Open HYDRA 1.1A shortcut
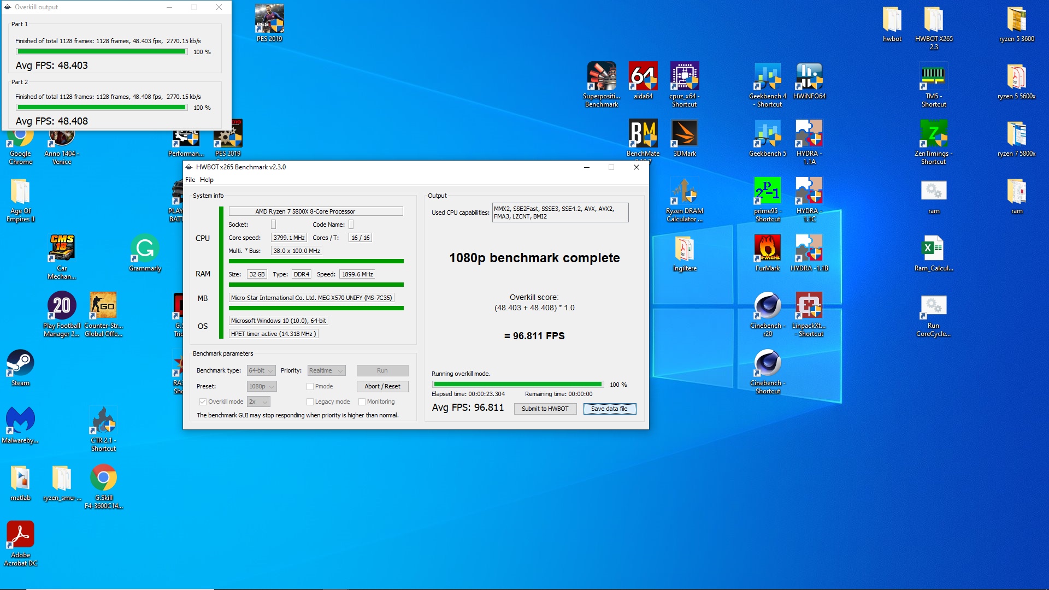The image size is (1049, 590). click(x=809, y=142)
